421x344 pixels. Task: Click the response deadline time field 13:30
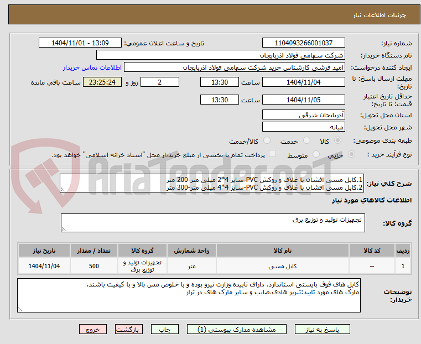(220, 82)
